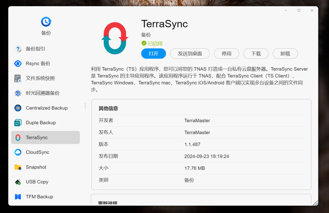
Task: Open Centralized Backup from the sidebar
Action: 45,108
